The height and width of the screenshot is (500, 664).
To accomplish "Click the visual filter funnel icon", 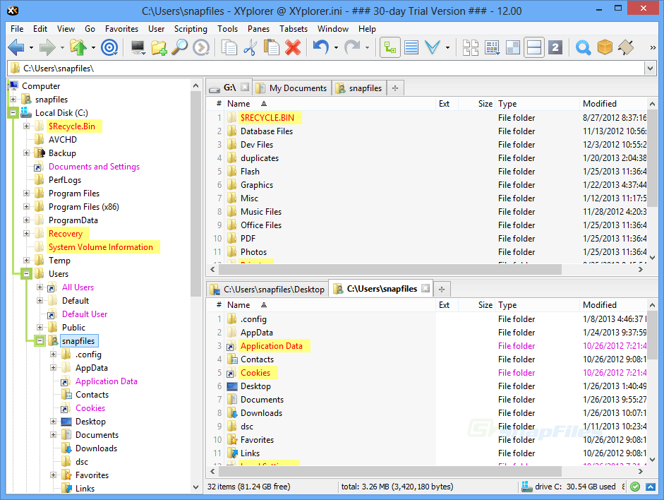I will pos(433,47).
